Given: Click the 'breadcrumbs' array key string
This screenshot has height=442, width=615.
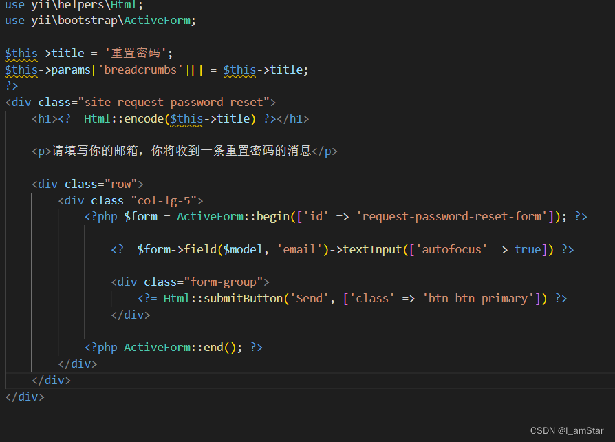Looking at the screenshot, I should tap(140, 70).
